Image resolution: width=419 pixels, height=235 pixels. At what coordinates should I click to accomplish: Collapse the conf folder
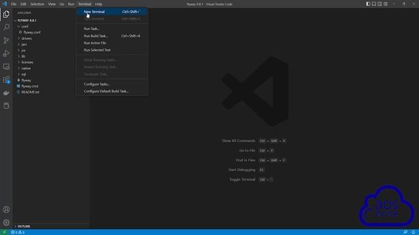click(25, 26)
